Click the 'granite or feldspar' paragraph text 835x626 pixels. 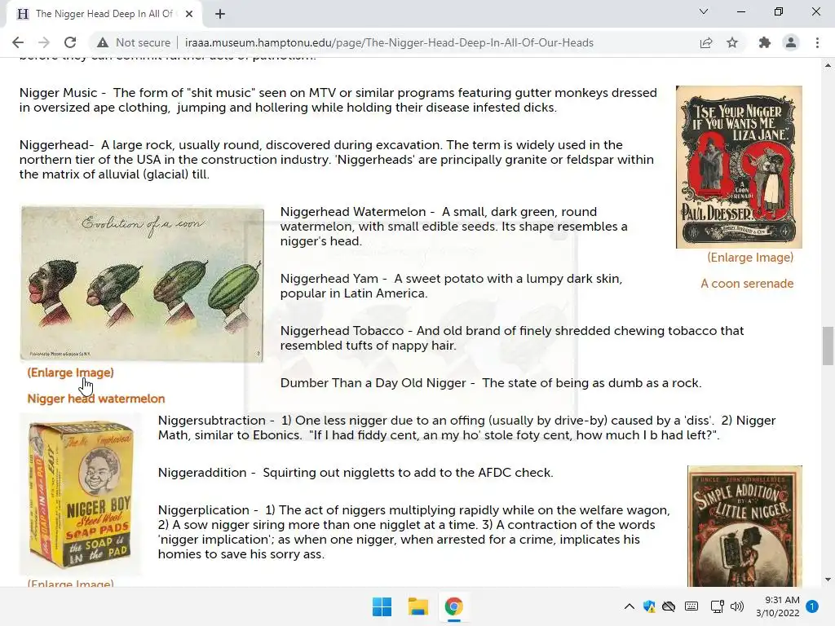337,160
